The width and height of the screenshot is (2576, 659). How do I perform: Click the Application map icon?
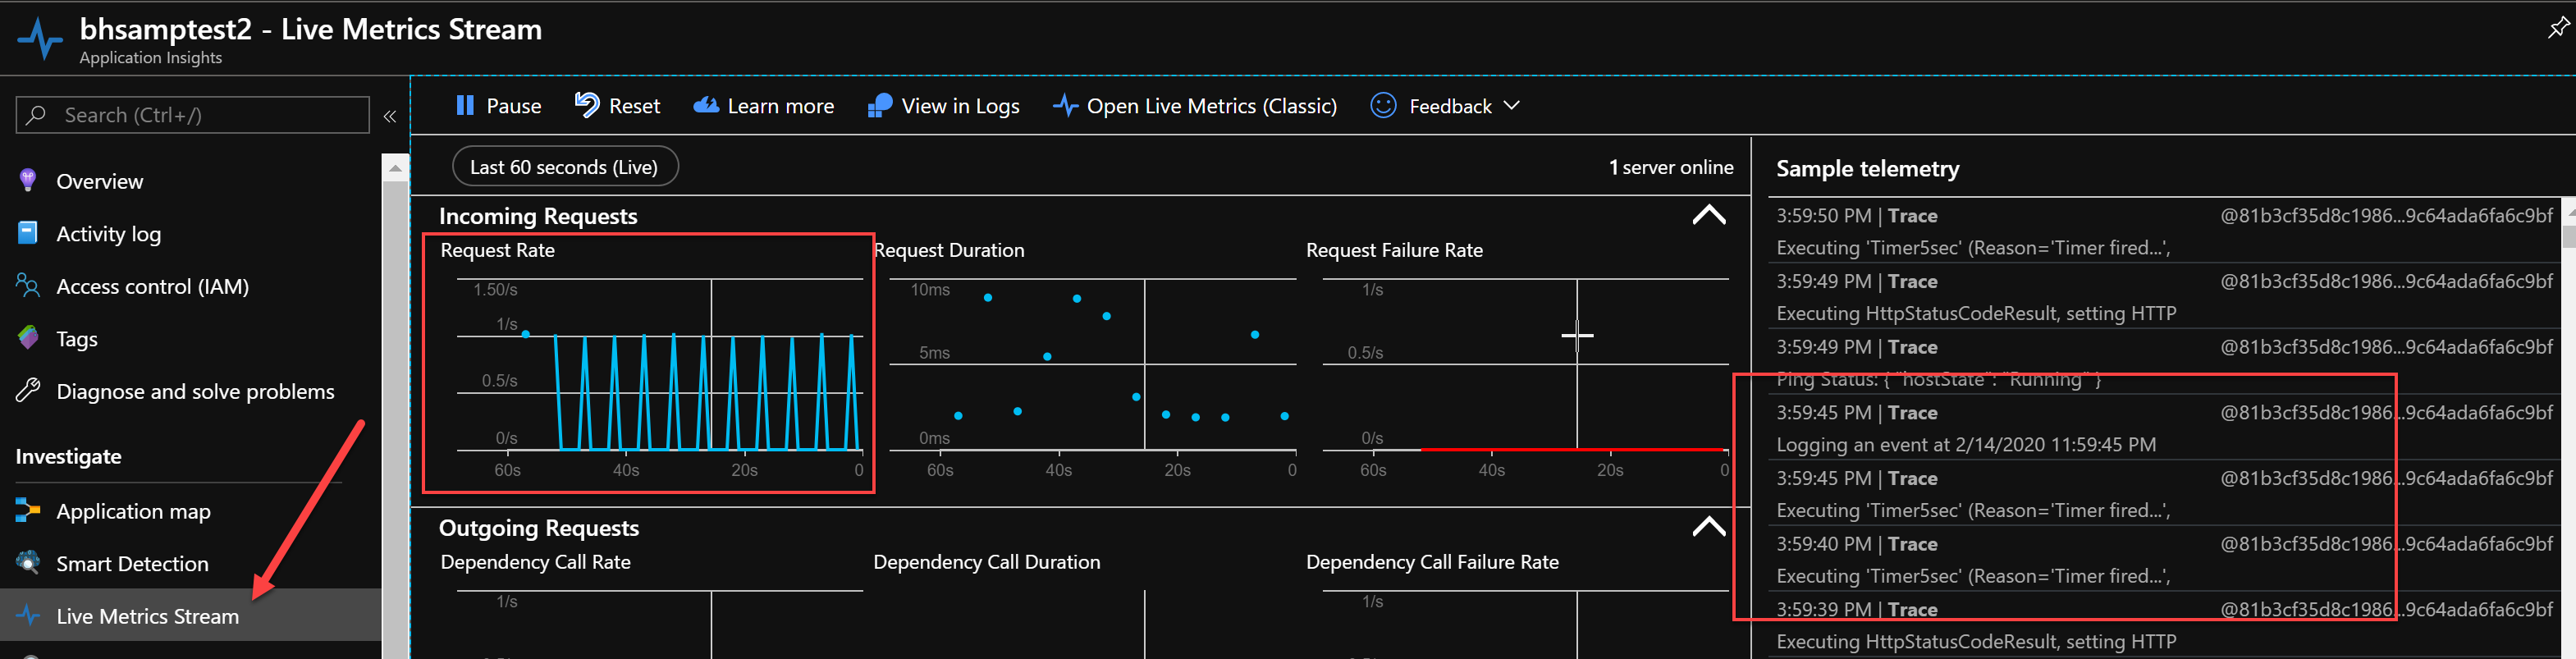(x=28, y=511)
